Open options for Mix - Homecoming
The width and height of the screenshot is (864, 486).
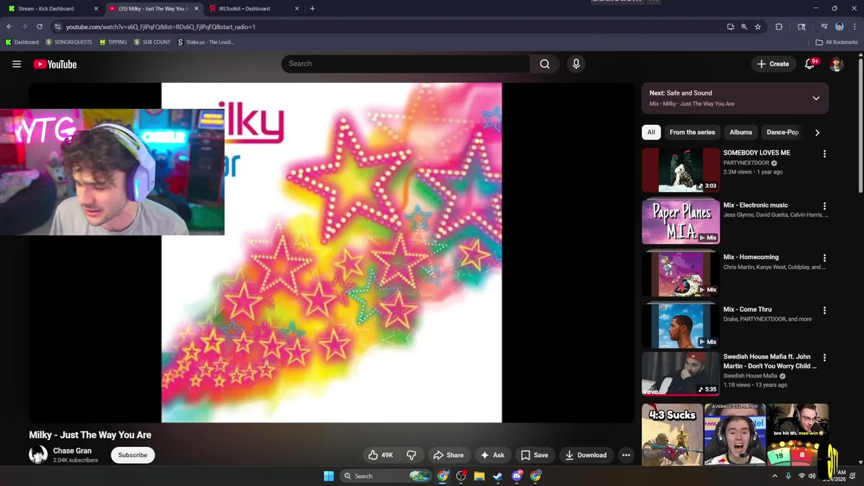pos(824,258)
